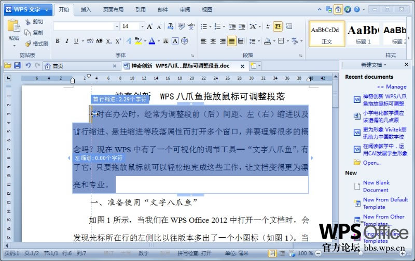Click the Paste (粘贴) clipboard icon
415x261 pixels.
[x=13, y=26]
